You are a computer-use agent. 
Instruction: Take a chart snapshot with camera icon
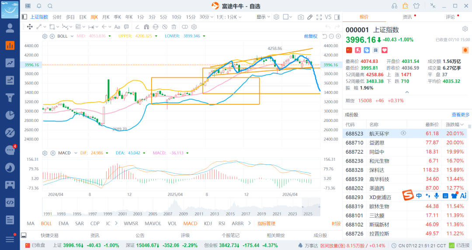coord(300,17)
